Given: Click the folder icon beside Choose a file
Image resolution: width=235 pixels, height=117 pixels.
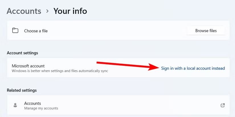Looking at the screenshot, I should 15,31.
